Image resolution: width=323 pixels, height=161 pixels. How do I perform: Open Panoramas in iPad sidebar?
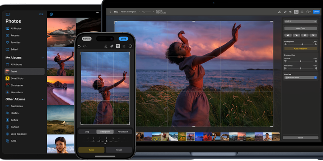pos(24,106)
